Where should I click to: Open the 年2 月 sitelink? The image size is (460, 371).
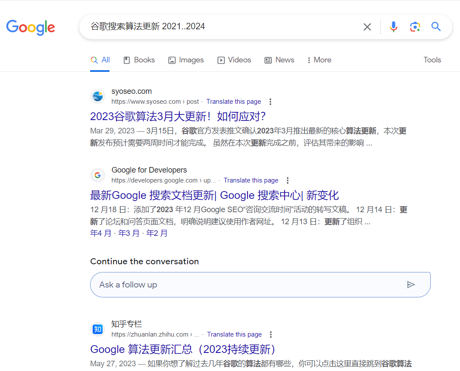pos(157,233)
